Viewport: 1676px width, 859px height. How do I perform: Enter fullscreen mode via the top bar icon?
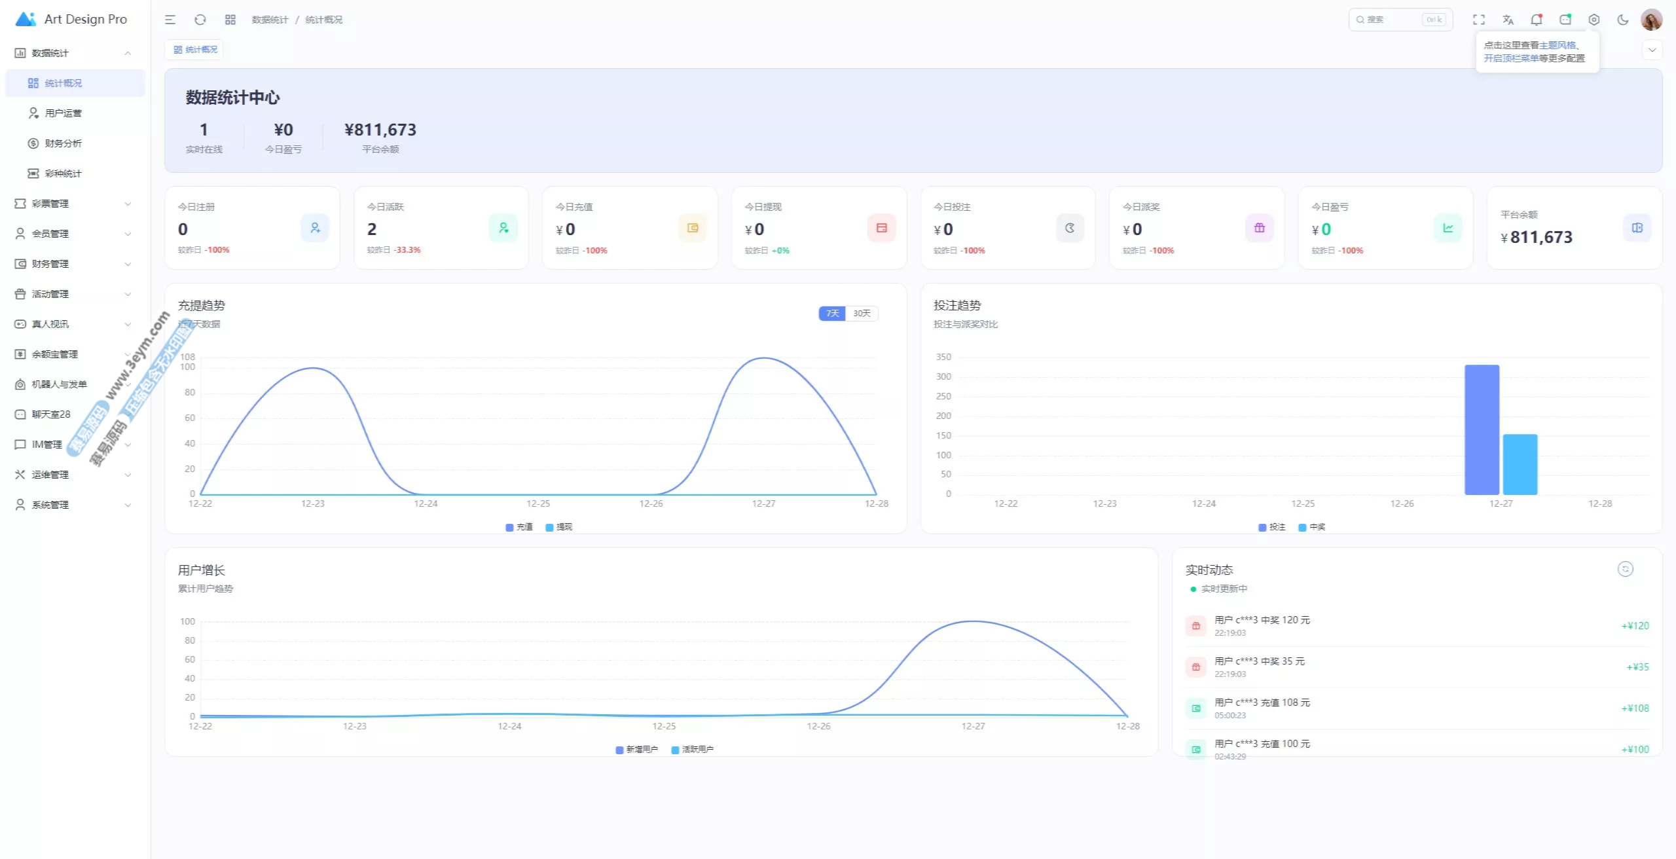coord(1479,20)
